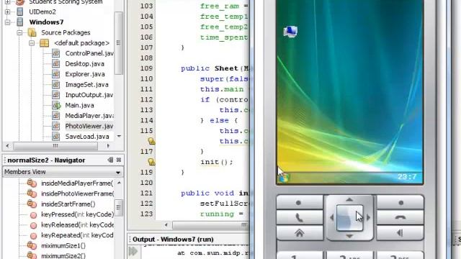461x259 pixels.
Task: Click the default package icon
Action: tap(44, 43)
